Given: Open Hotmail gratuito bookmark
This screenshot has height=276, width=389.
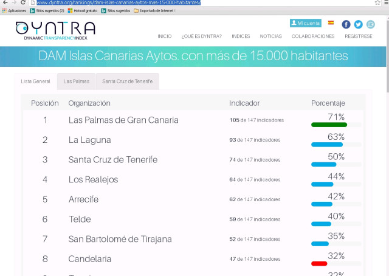Looking at the screenshot, I should (x=83, y=11).
